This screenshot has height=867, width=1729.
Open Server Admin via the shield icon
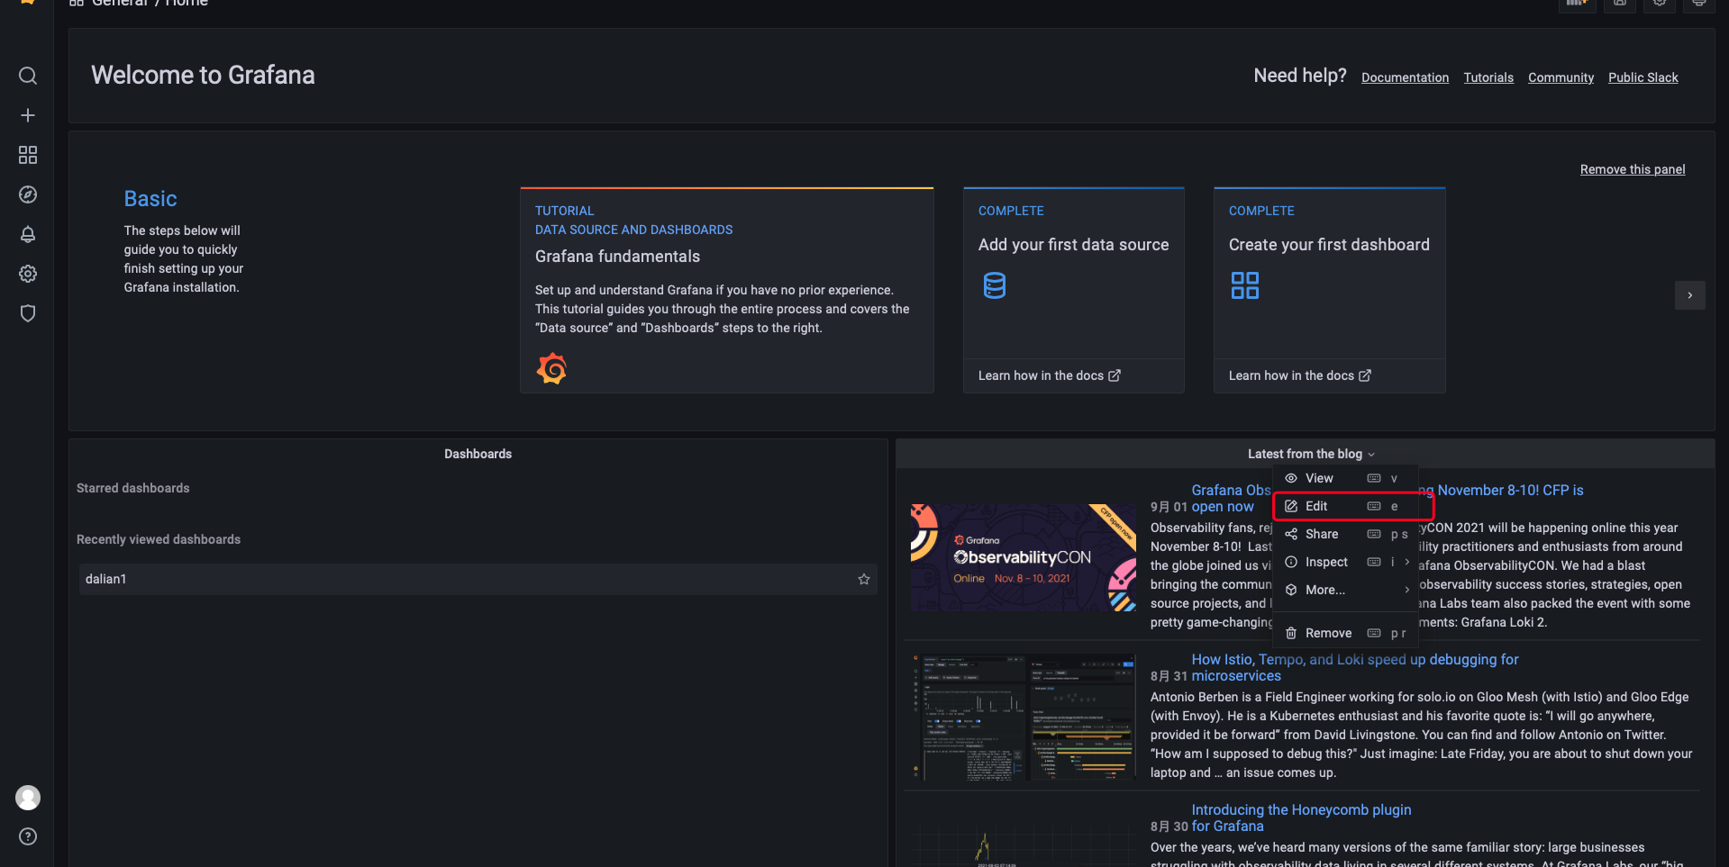pyautogui.click(x=28, y=313)
